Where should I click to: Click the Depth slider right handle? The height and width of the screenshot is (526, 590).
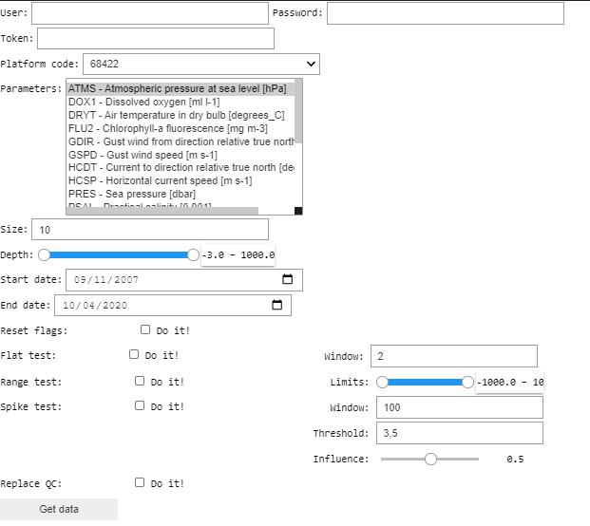[x=193, y=254]
